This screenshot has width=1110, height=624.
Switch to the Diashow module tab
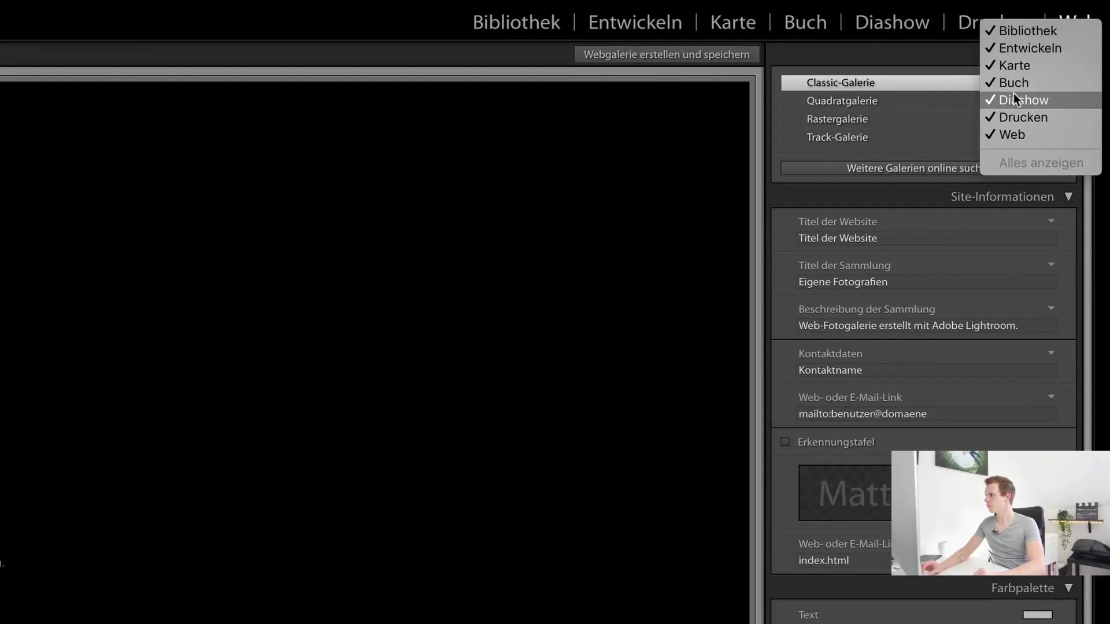tap(892, 22)
